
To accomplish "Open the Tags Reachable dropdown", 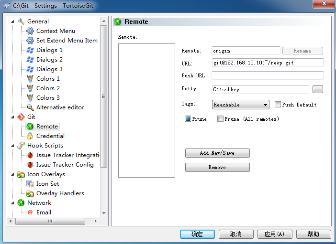I will 241,105.
